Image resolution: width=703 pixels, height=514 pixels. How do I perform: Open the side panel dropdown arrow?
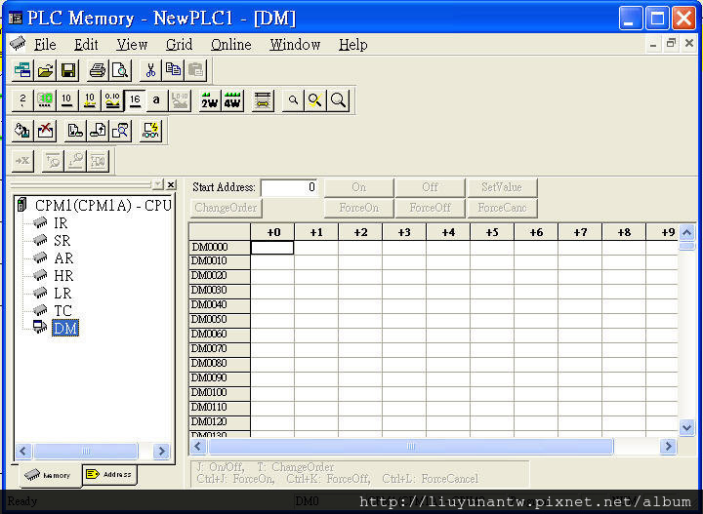[x=157, y=184]
